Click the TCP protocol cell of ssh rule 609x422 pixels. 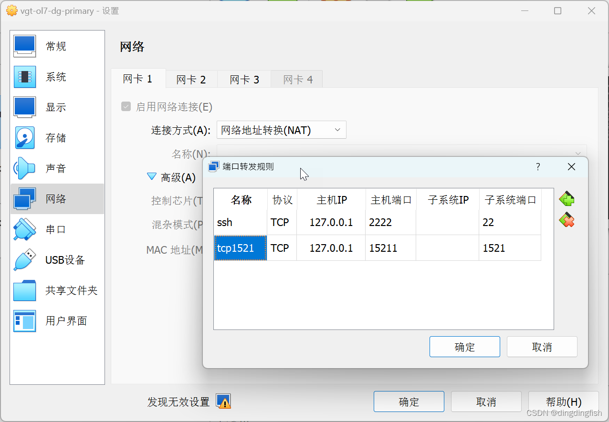282,222
